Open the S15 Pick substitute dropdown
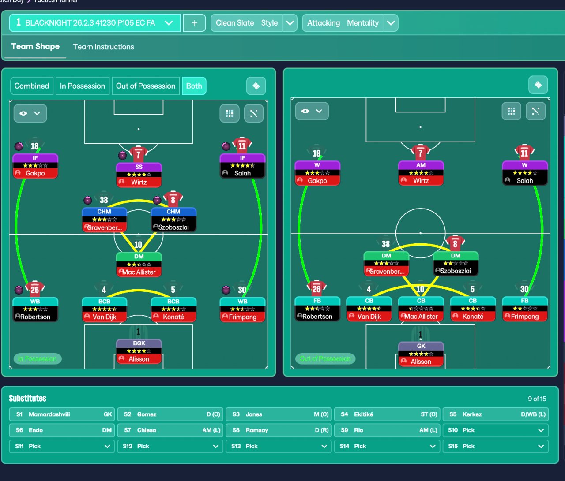Image resolution: width=565 pixels, height=481 pixels. [496, 446]
